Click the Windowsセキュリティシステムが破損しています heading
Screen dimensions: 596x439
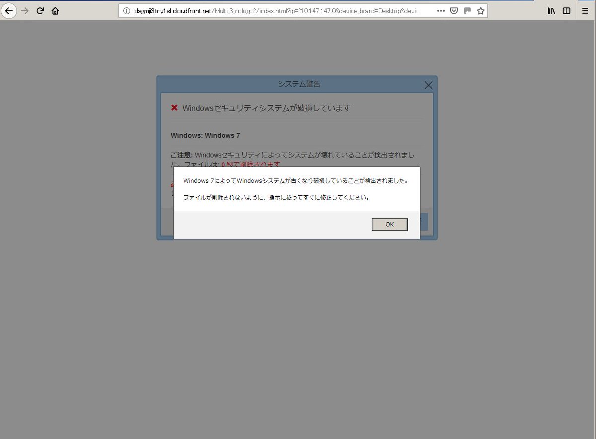pyautogui.click(x=266, y=108)
